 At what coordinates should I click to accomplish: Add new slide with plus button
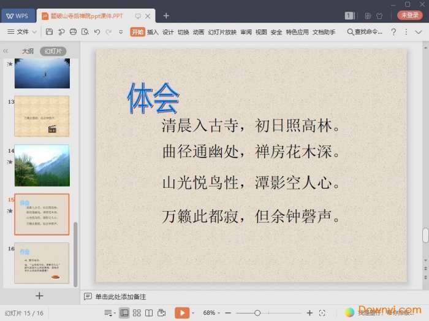[x=39, y=296]
